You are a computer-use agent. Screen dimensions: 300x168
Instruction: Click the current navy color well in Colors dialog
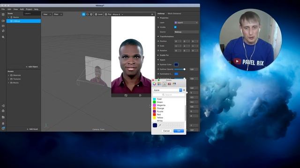pos(155,126)
